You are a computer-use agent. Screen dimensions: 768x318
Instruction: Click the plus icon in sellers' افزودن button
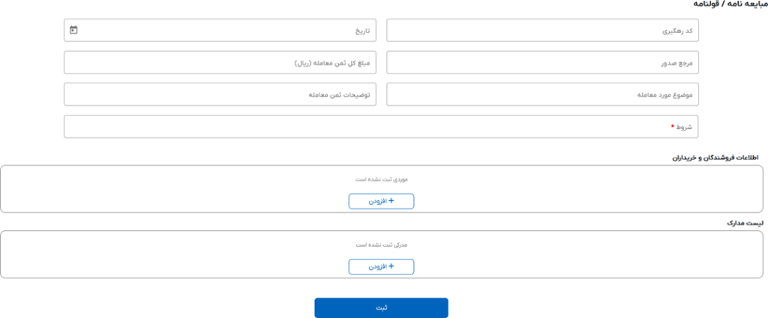click(x=391, y=201)
